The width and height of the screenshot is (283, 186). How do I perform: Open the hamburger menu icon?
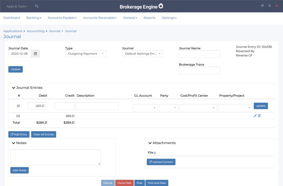[x=269, y=6]
